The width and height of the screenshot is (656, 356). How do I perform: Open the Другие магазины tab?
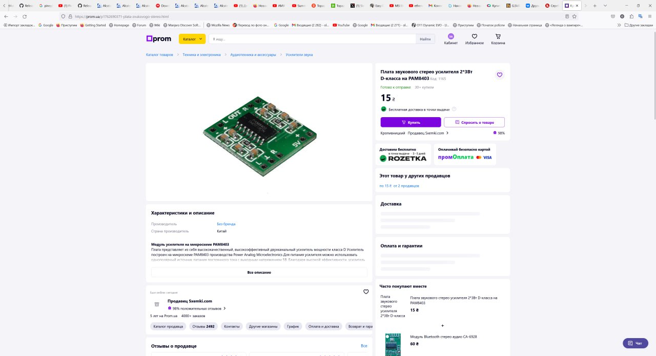click(263, 326)
